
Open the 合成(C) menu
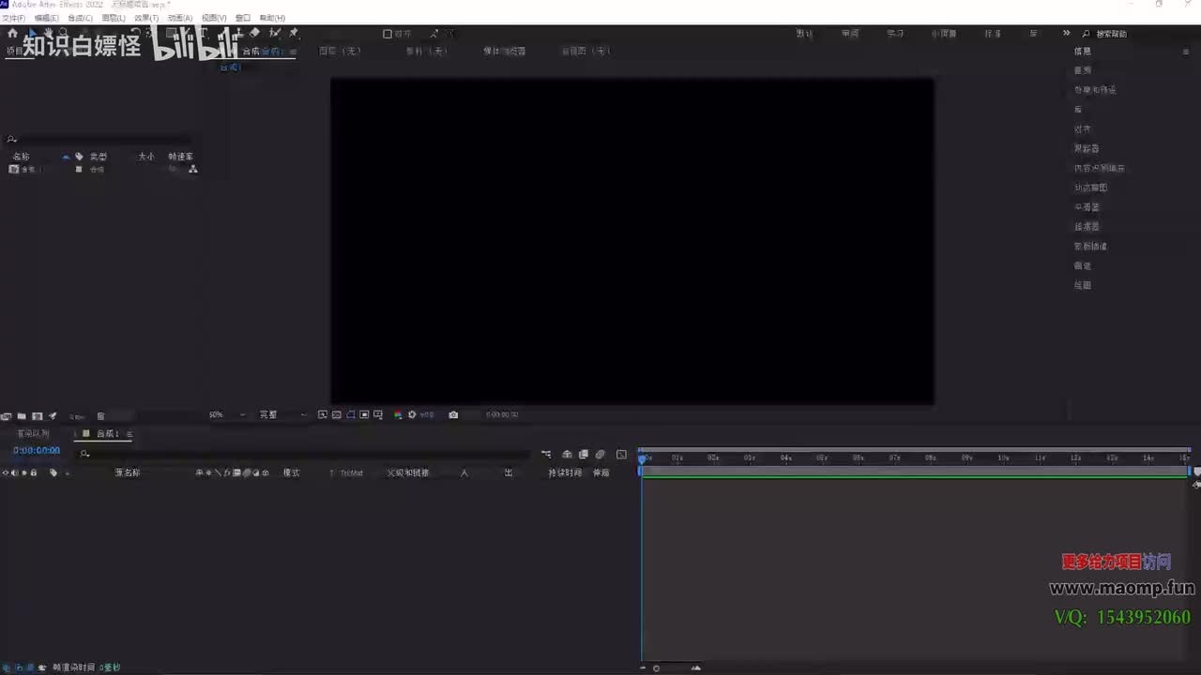coord(80,18)
